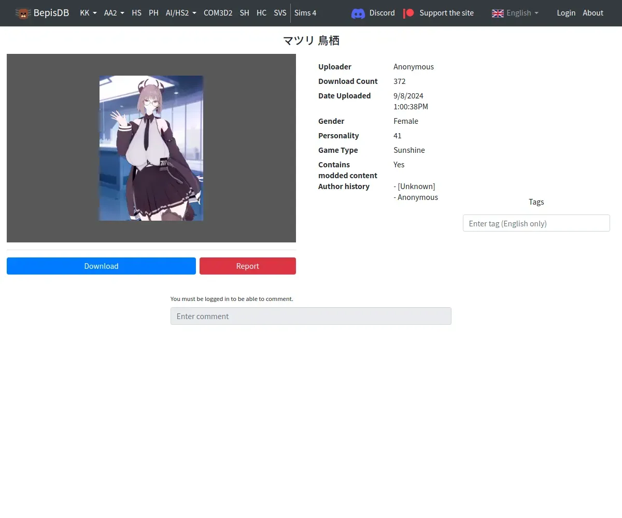Click the Tags heading
Image resolution: width=622 pixels, height=518 pixels.
(x=536, y=202)
